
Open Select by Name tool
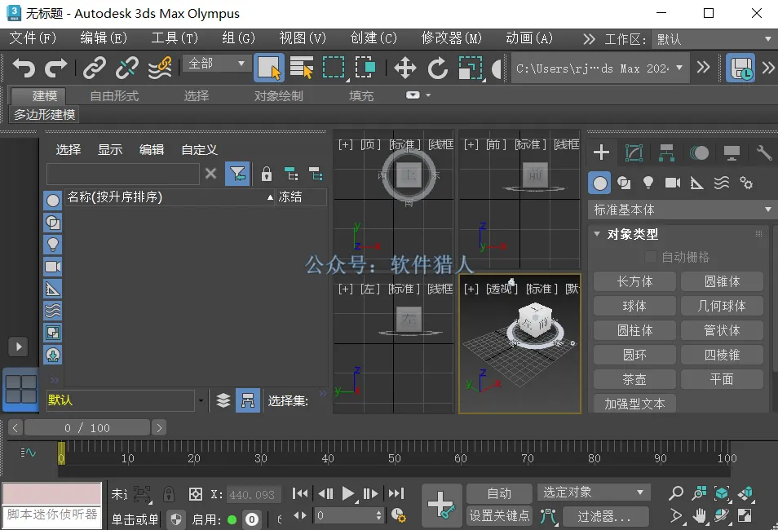click(301, 68)
